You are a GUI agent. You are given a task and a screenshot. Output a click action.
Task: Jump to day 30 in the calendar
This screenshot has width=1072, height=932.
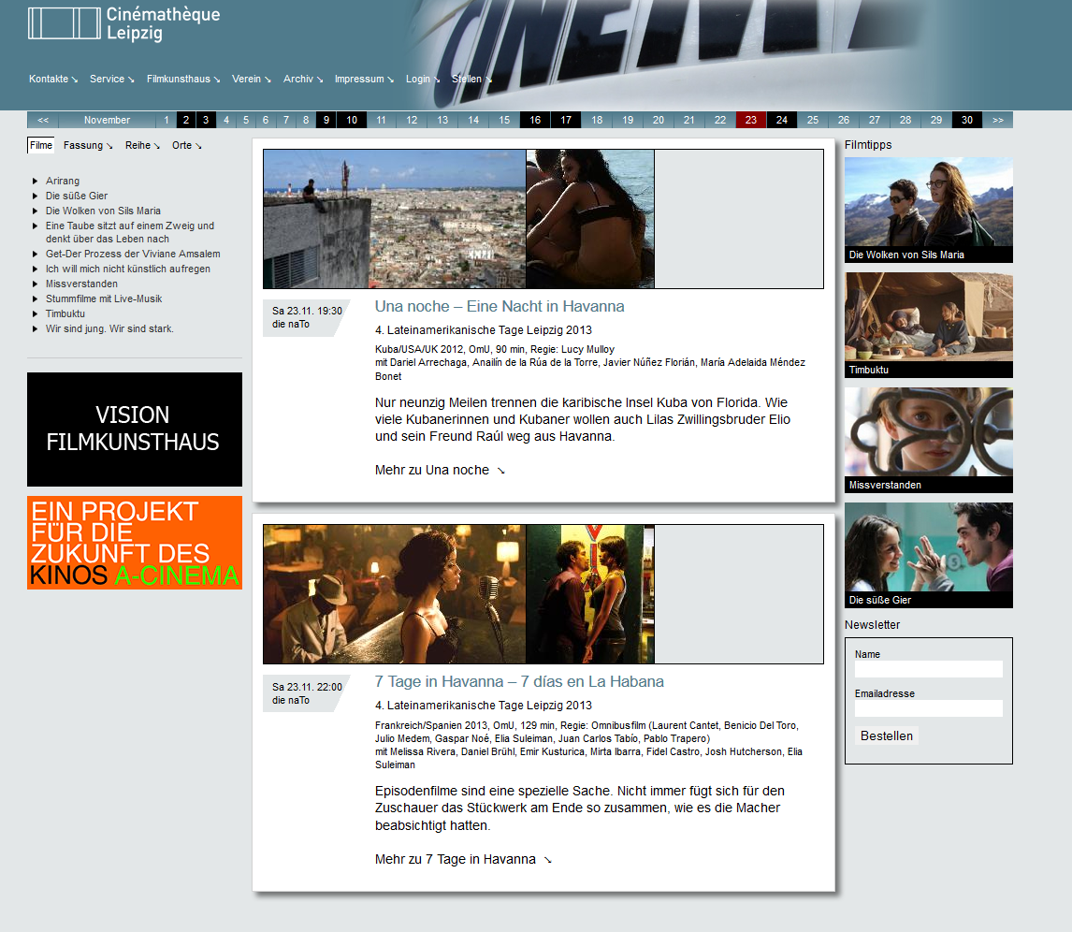[x=966, y=120]
